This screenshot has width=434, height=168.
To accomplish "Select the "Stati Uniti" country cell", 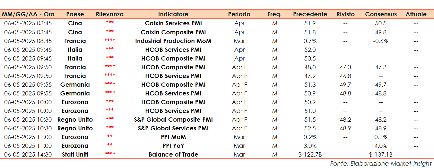I will click(75, 154).
